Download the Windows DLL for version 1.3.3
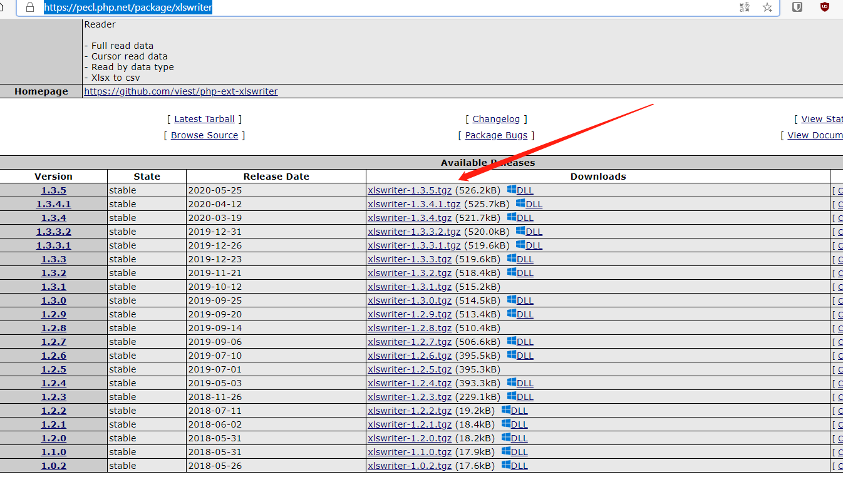This screenshot has height=477, width=843. pos(520,259)
